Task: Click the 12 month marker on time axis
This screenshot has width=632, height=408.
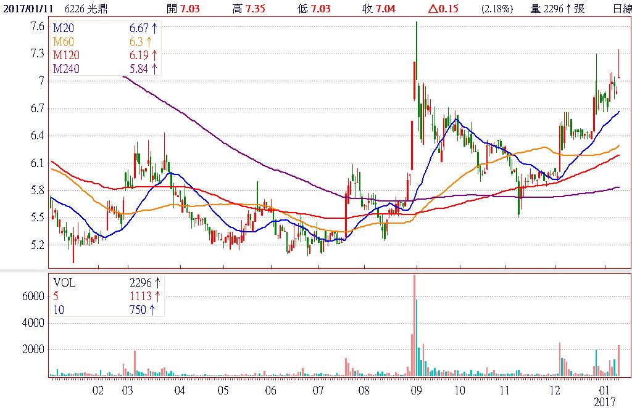Action: tap(555, 391)
